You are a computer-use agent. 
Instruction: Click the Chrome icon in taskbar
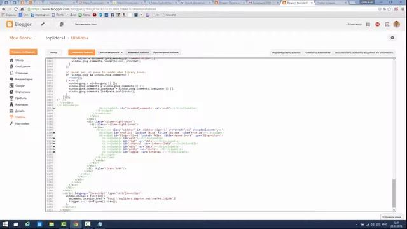click(x=76, y=224)
